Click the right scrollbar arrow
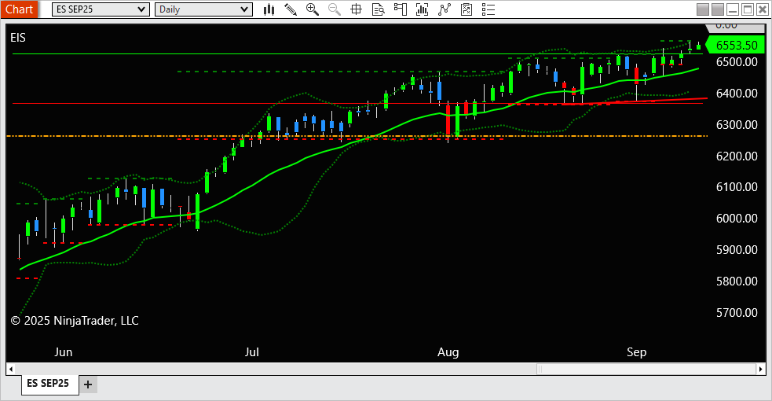Screen dimensions: 772x401 (x=761, y=369)
